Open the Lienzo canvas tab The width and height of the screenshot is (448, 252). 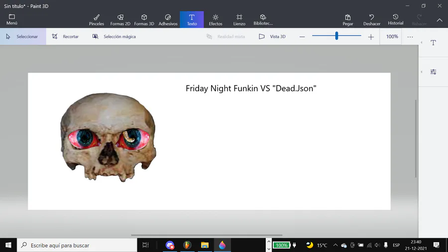pyautogui.click(x=239, y=20)
